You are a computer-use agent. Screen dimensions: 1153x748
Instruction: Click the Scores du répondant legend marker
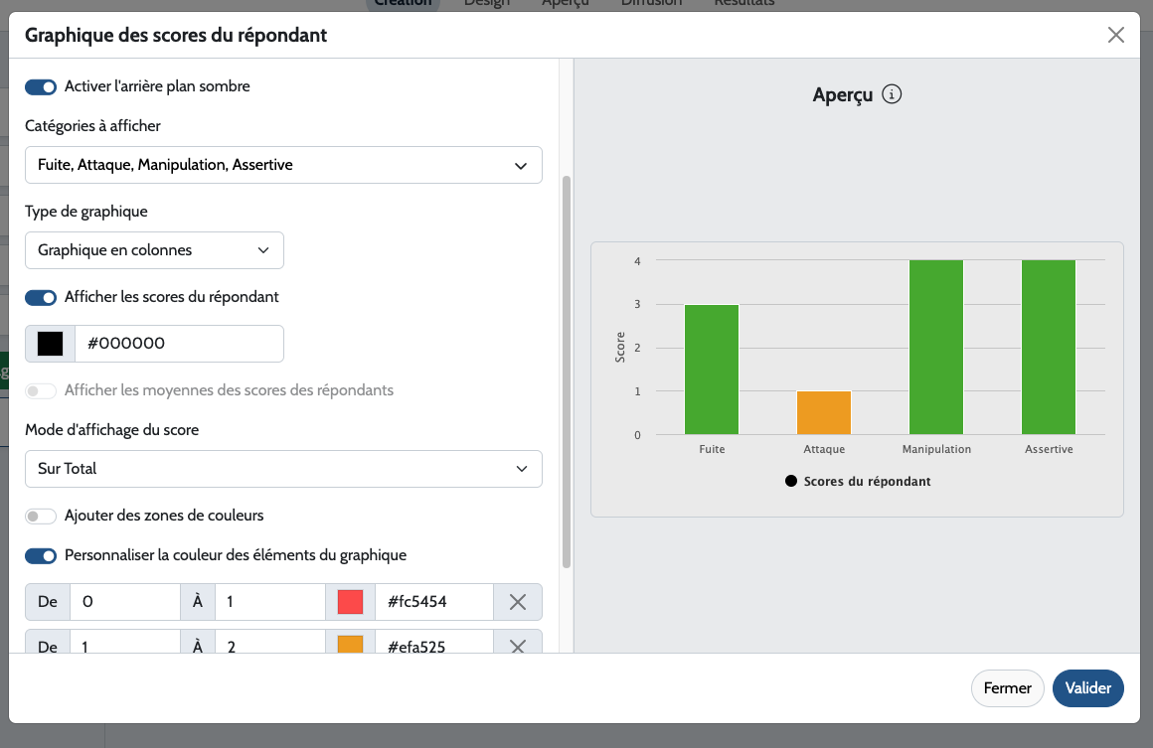791,482
